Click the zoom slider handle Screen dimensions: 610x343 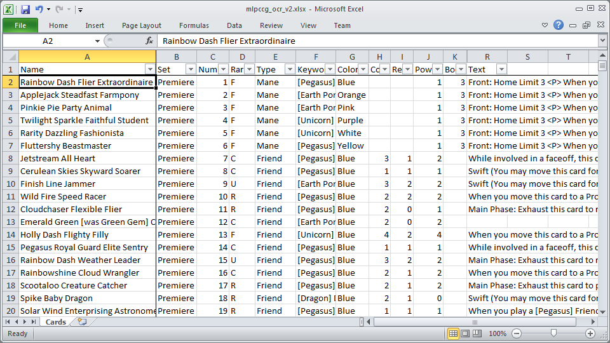(x=553, y=333)
